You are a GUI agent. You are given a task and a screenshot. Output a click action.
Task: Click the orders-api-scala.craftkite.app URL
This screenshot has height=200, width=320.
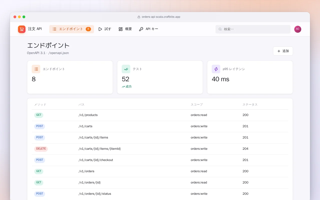(161, 17)
